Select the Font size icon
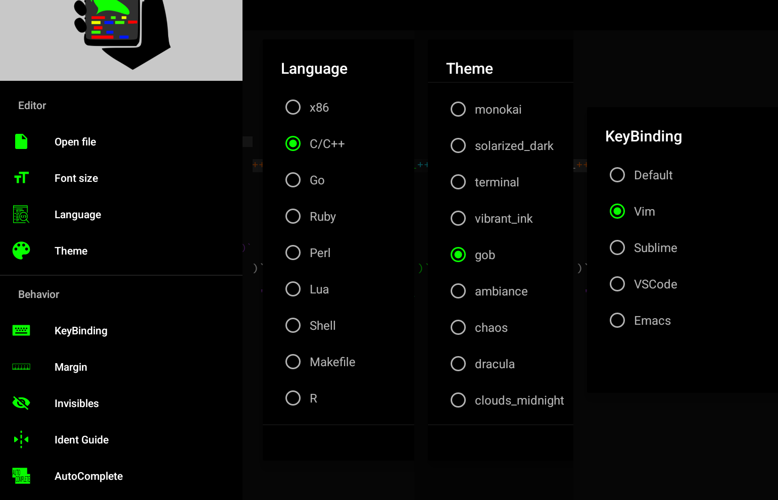Image resolution: width=778 pixels, height=500 pixels. tap(21, 178)
